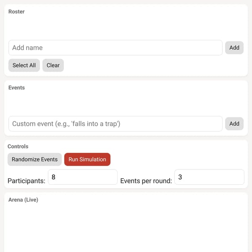Click the Arena (Live) heading
Viewport: 252px width, 252px height.
click(23, 200)
